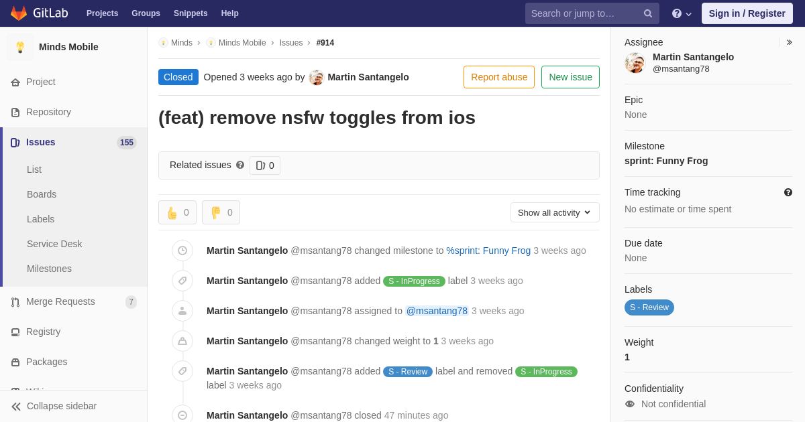
Task: Click the Minds Mobile project title in sidebar
Action: pyautogui.click(x=68, y=47)
